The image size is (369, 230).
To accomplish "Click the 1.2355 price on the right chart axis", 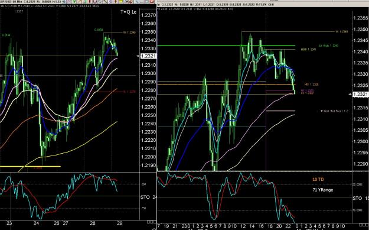I will pos(361,18).
